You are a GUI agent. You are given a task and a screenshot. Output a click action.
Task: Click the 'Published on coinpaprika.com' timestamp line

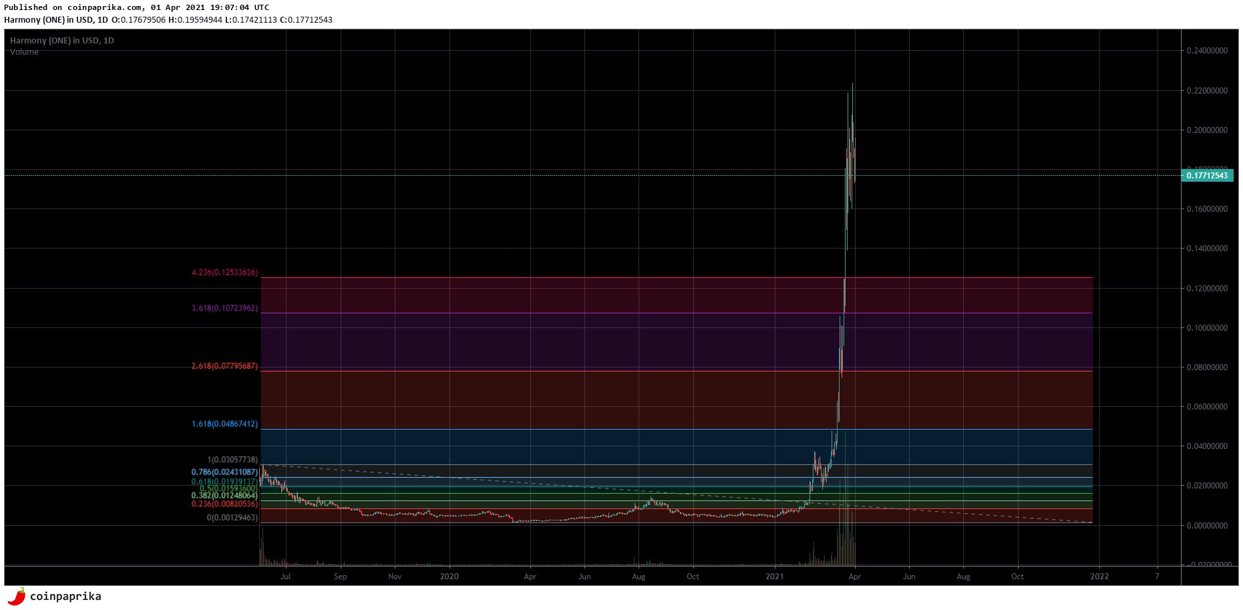tap(137, 7)
